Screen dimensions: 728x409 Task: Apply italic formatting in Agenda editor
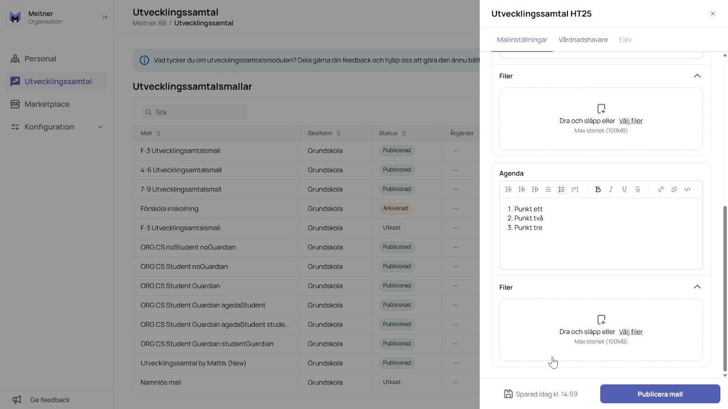coord(611,190)
